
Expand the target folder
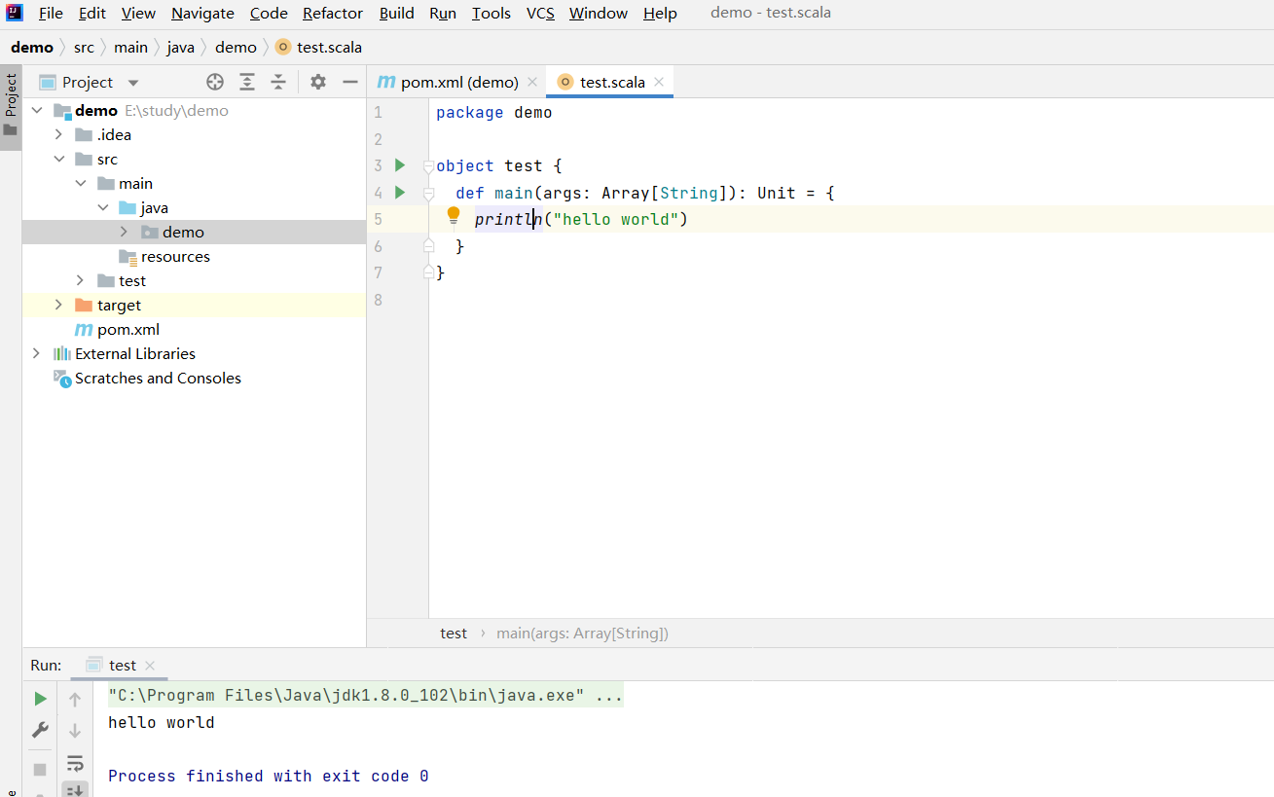pos(58,306)
